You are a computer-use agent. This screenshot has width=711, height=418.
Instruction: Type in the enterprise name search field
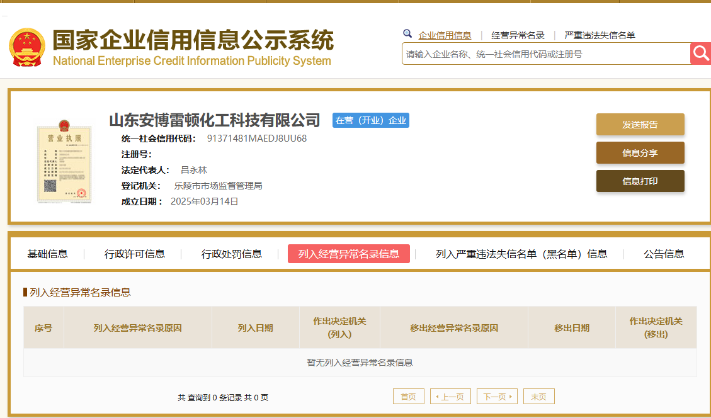coord(545,54)
